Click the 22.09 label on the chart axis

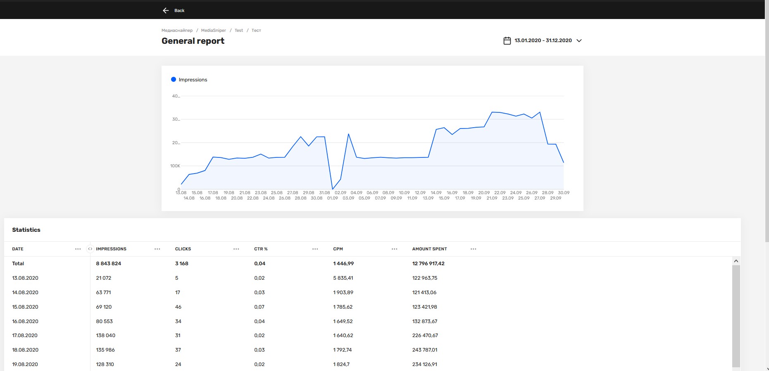point(500,193)
